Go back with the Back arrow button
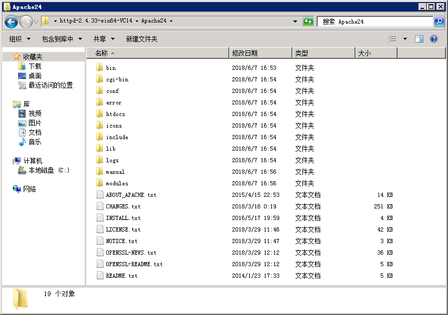The image size is (448, 315). pyautogui.click(x=12, y=22)
